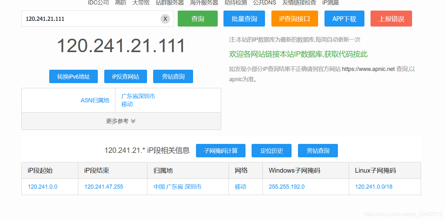The image size is (445, 220).
Task: Click the 广东省深圳市 移动 result link
Action: (x=138, y=100)
